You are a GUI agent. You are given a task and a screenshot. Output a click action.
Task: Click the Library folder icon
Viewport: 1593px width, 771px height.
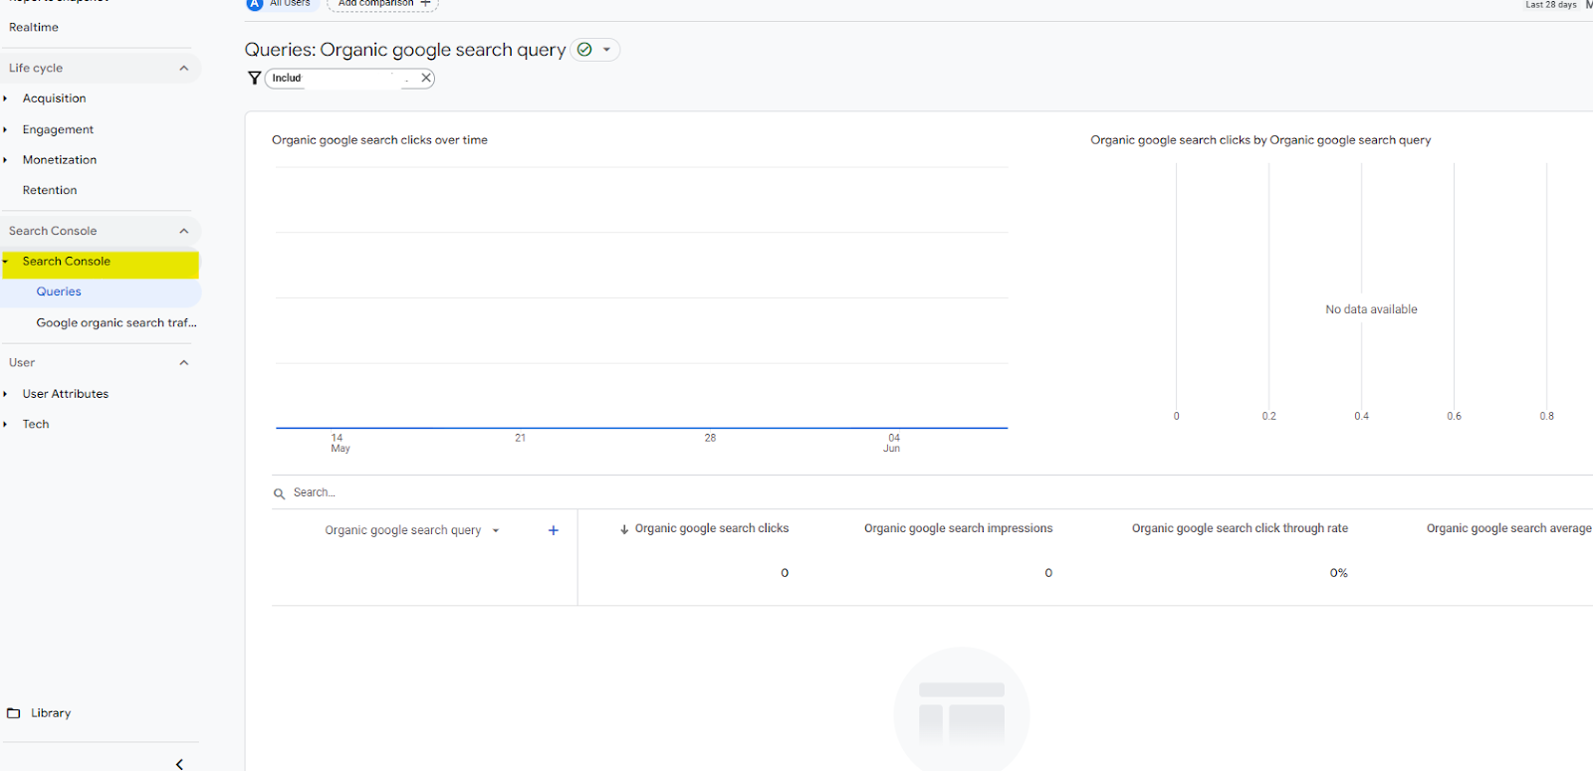[x=14, y=713]
